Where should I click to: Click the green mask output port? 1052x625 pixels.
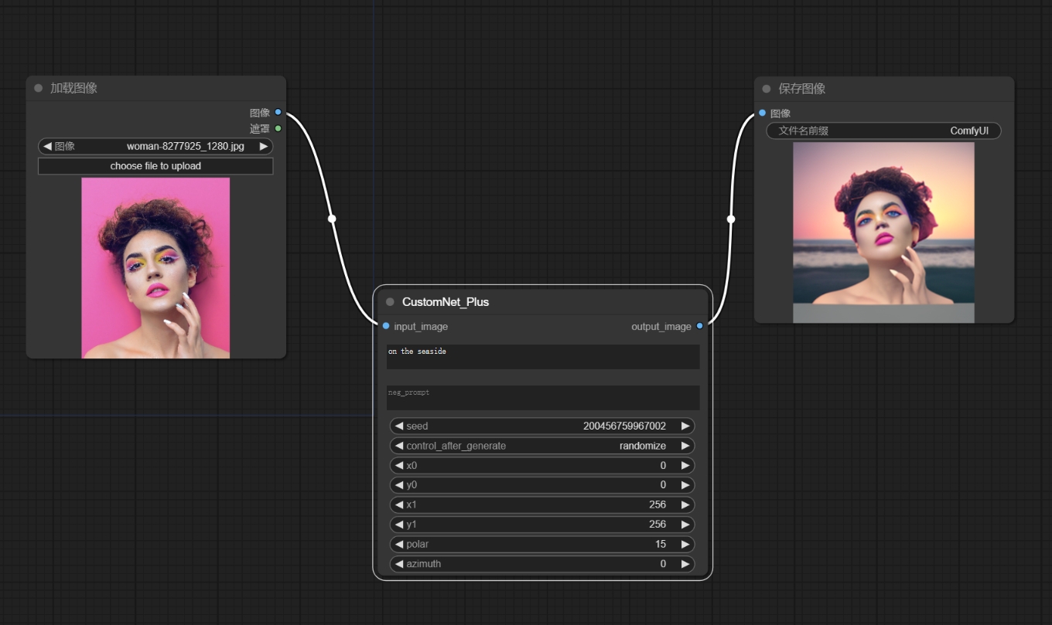pyautogui.click(x=278, y=128)
